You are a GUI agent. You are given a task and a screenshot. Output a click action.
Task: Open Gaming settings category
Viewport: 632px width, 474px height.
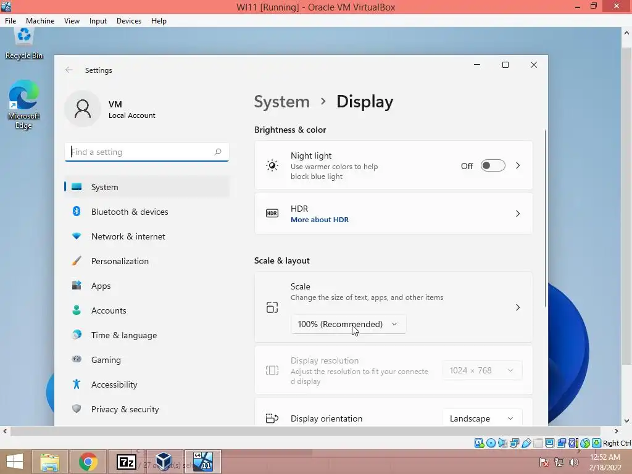tap(147, 360)
